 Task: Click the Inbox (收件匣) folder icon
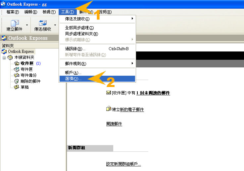point(17,63)
